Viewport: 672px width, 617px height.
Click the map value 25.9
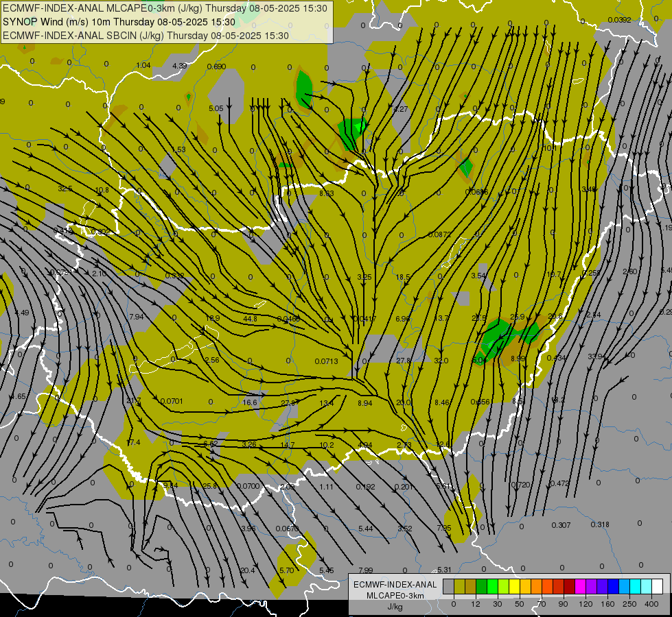518,317
